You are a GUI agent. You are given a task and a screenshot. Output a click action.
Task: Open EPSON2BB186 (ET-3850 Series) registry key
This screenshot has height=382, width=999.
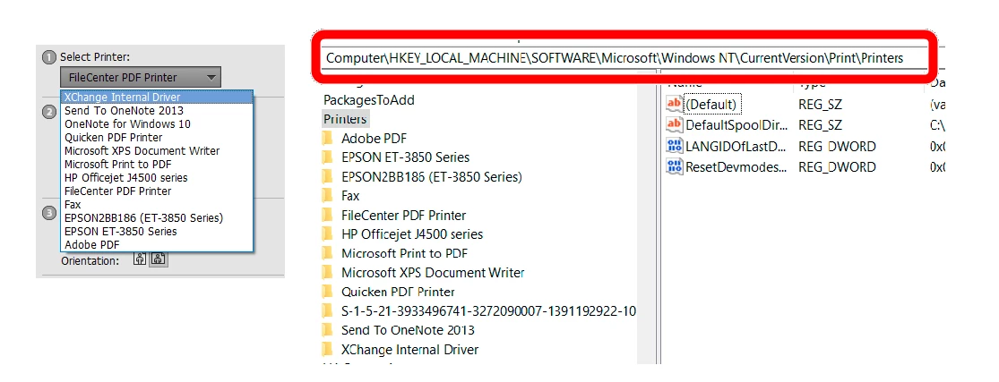(x=431, y=176)
